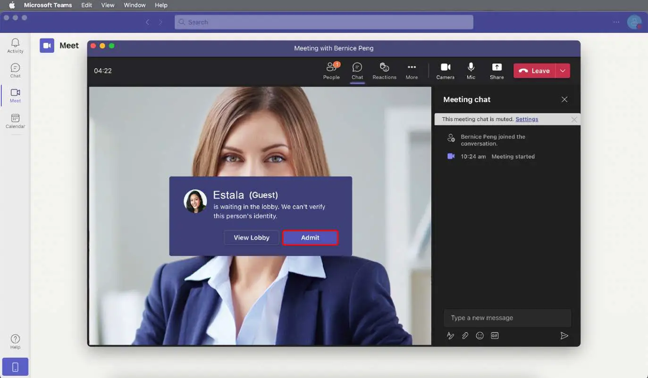Screen dimensions: 648x378
Task: Select Meet in the Teams sidebar
Action: pyautogui.click(x=15, y=96)
